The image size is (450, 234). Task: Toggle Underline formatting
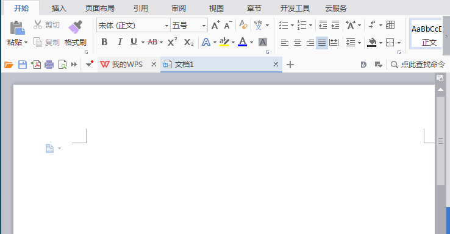134,42
